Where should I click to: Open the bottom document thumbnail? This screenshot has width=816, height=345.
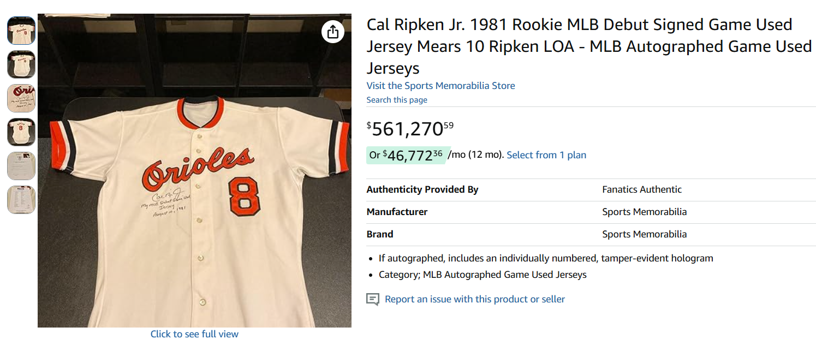pyautogui.click(x=21, y=200)
